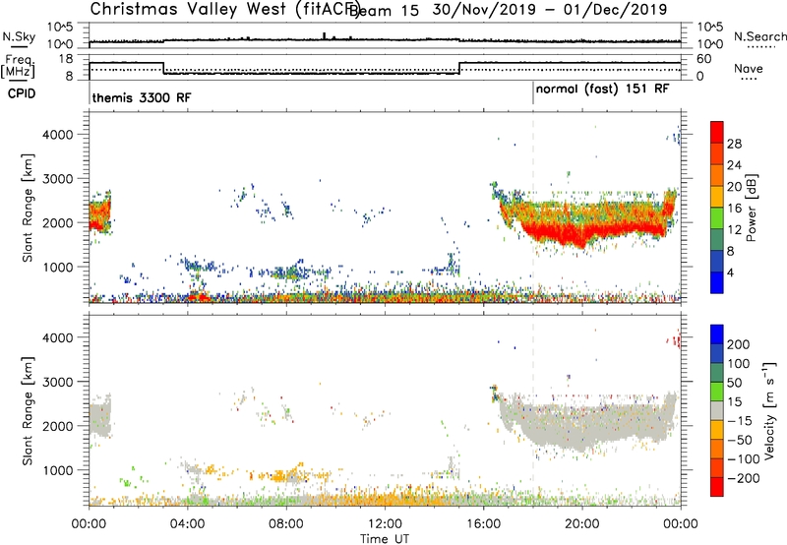Click the grey velocity echo band near 20:00

click(x=582, y=427)
